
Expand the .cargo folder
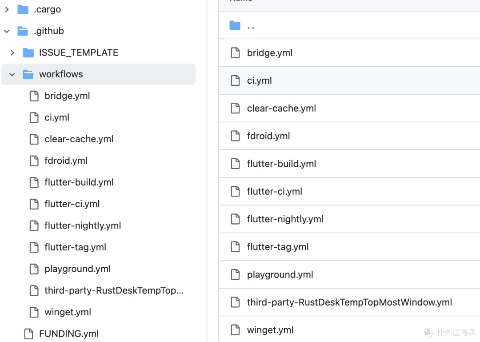click(7, 9)
